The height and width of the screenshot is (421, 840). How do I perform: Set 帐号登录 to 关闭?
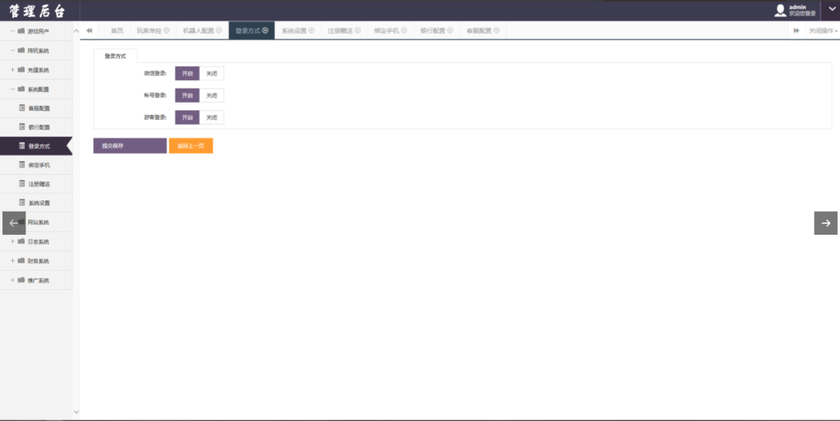coord(212,95)
